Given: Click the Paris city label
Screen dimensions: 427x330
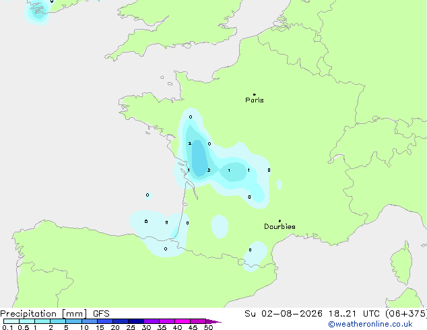Looking at the screenshot, I should [x=255, y=100].
